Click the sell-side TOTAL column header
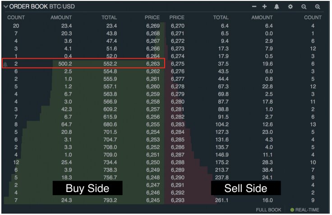This screenshot has height=215, width=332. (x=221, y=18)
